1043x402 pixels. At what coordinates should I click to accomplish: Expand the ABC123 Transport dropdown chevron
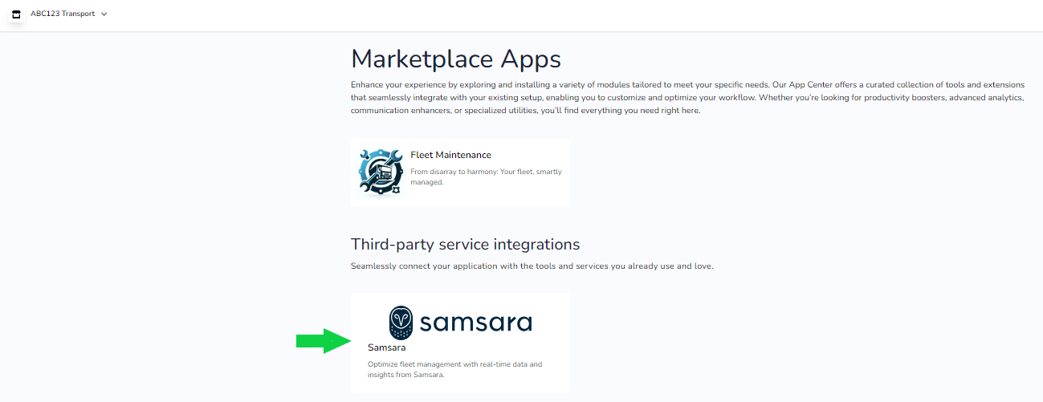pyautogui.click(x=104, y=14)
